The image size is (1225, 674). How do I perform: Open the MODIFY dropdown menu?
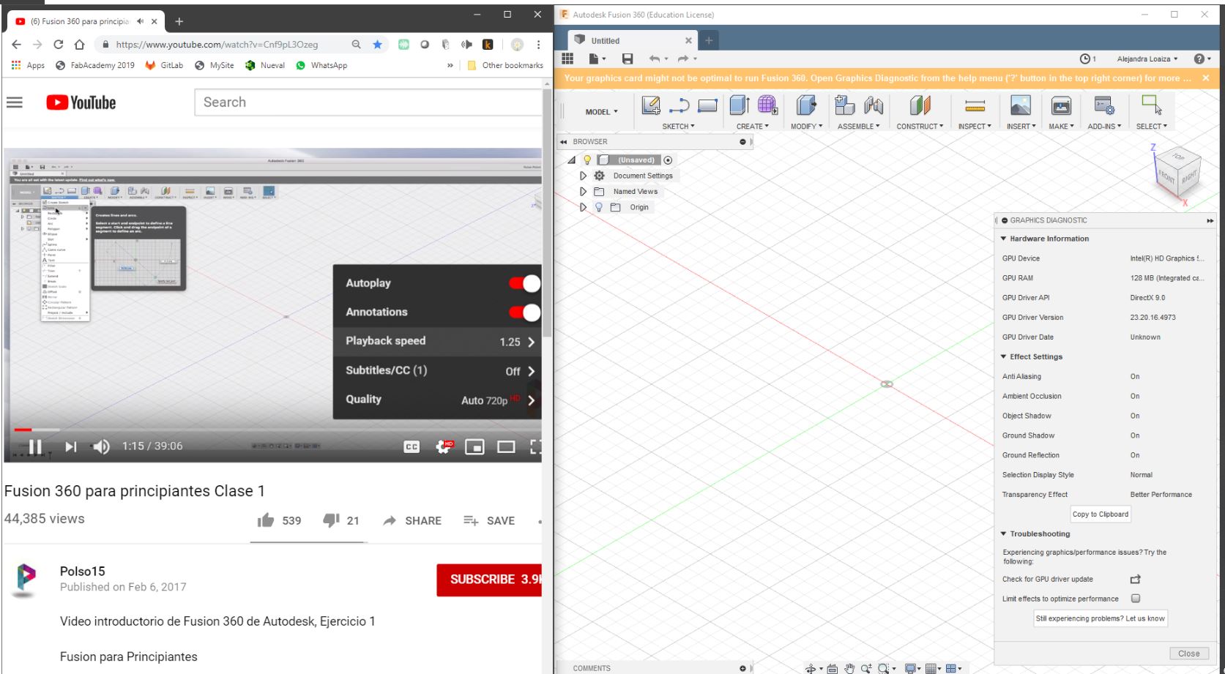pos(806,127)
